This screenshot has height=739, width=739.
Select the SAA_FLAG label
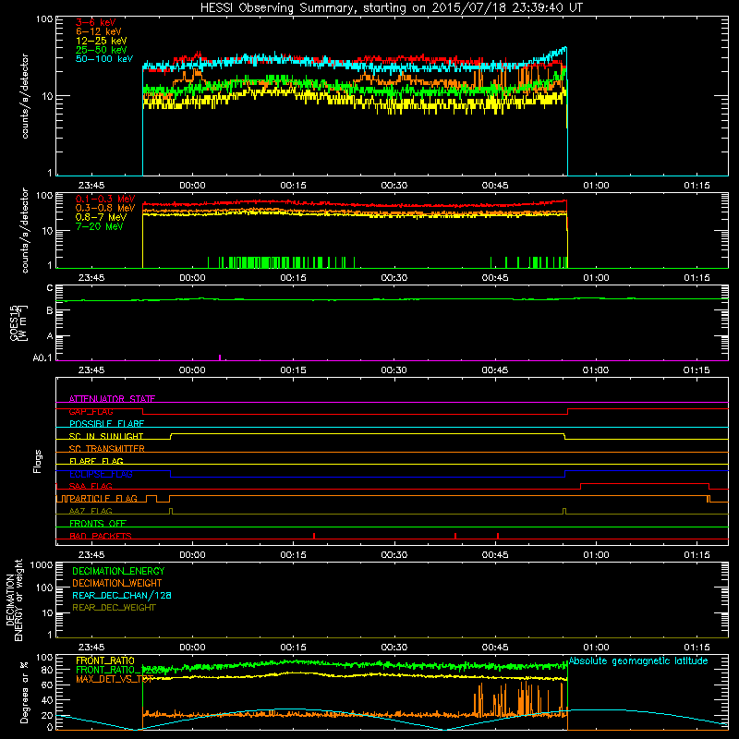point(91,486)
